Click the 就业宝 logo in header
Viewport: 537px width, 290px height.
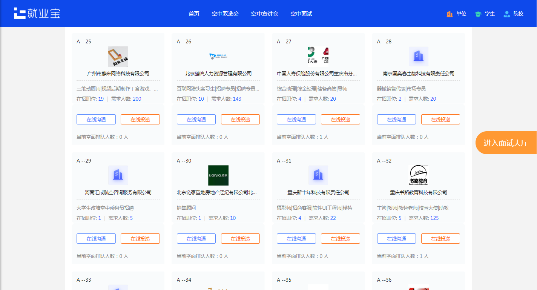coord(37,13)
